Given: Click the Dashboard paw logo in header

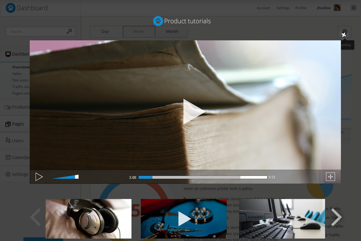Looking at the screenshot, I should click(11, 8).
